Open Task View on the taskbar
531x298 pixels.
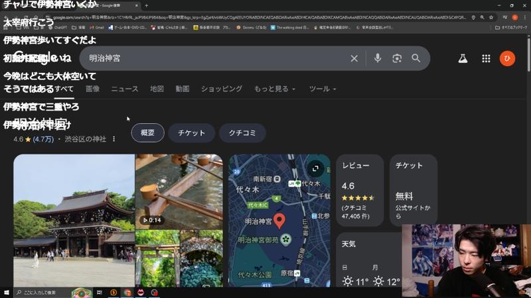tap(99, 292)
